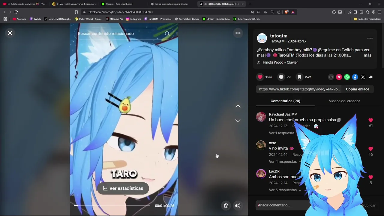Go to previous video with up chevron

click(x=238, y=106)
